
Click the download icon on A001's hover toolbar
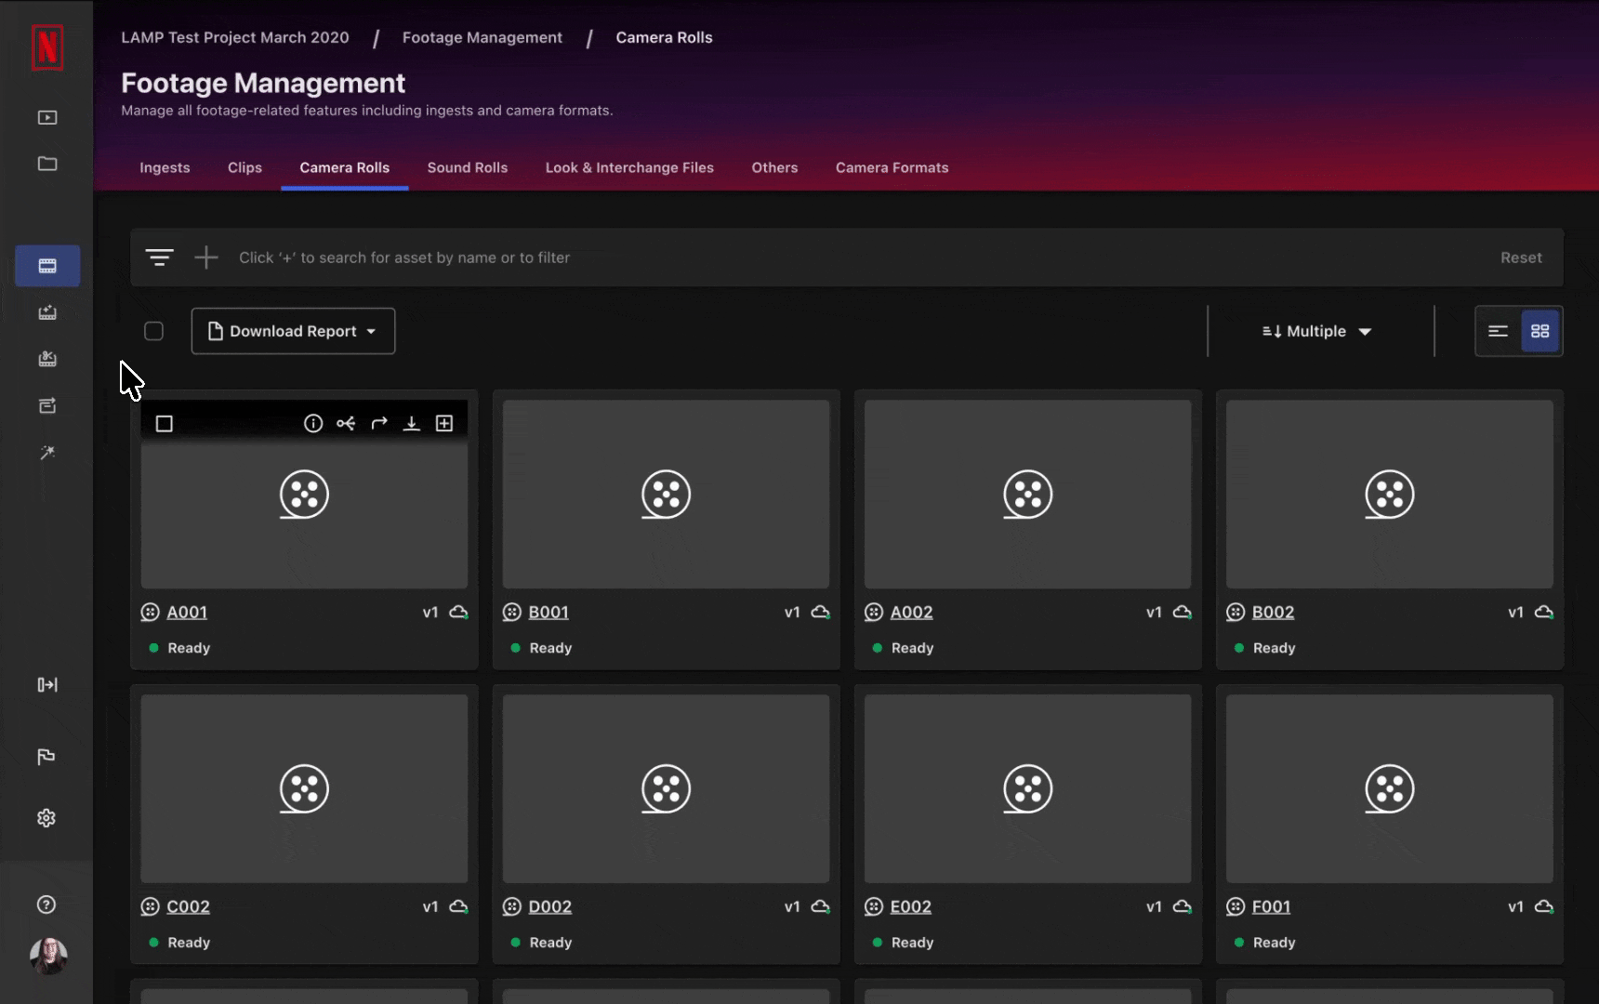pyautogui.click(x=412, y=423)
